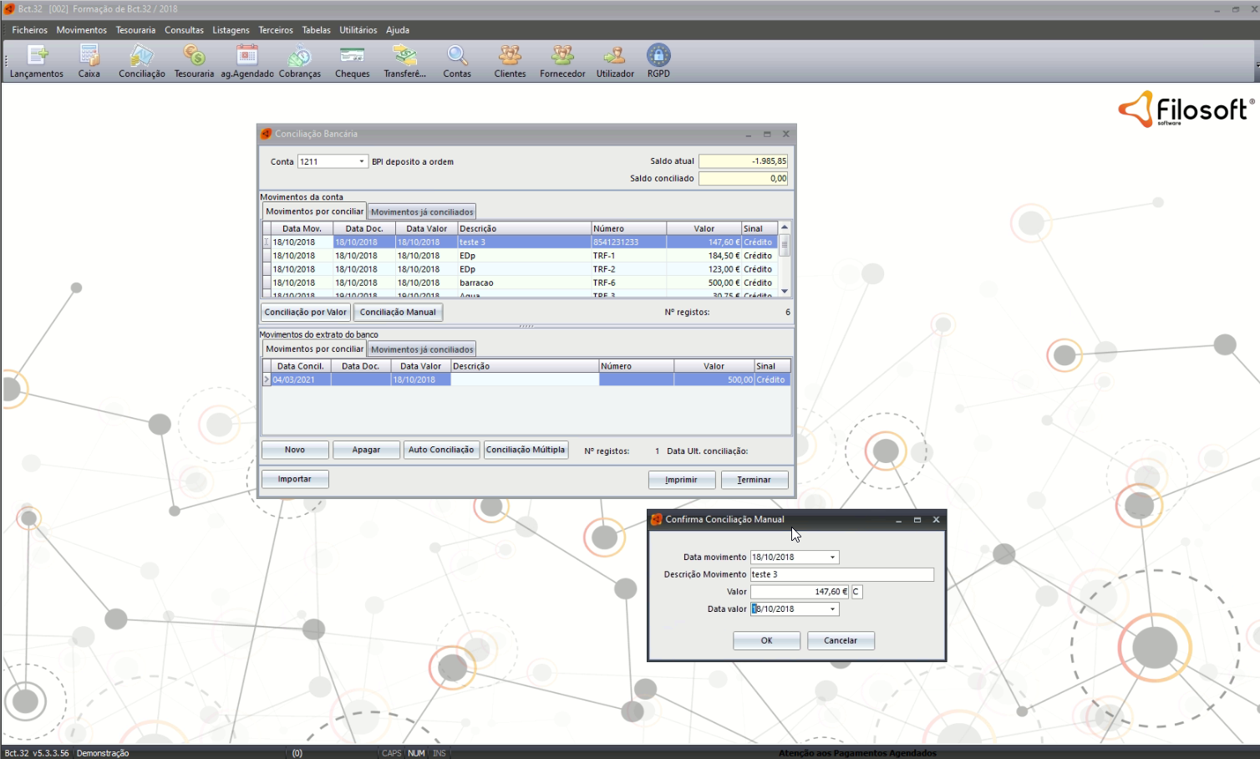
Task: Click the Auto Conciliação button
Action: pos(440,450)
